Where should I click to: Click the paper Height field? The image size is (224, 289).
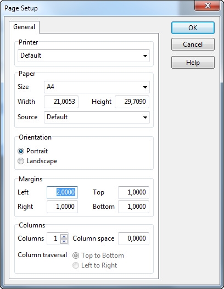pos(132,102)
